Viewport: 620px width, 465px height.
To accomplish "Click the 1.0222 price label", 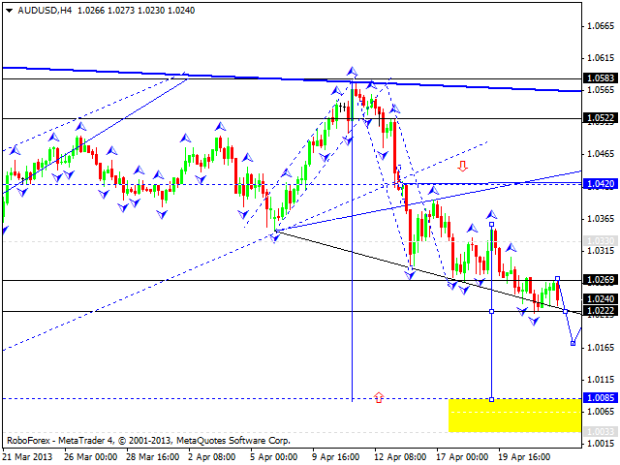I will click(598, 311).
